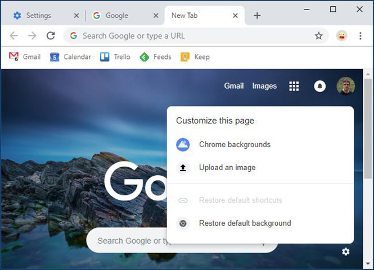This screenshot has height=270, width=374.
Task: Click the Chrome logo restore icon
Action: [183, 223]
